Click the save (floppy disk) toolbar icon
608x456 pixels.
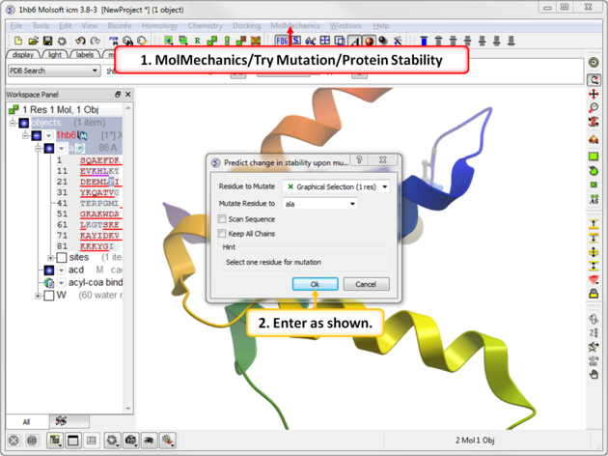[x=47, y=42]
